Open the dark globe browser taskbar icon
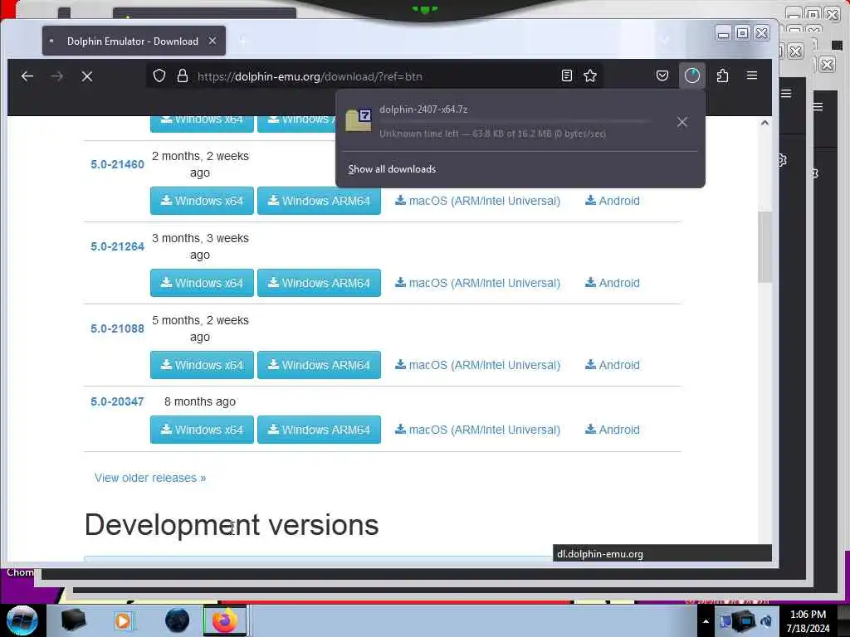Viewport: 850px width, 637px height. coord(178,620)
